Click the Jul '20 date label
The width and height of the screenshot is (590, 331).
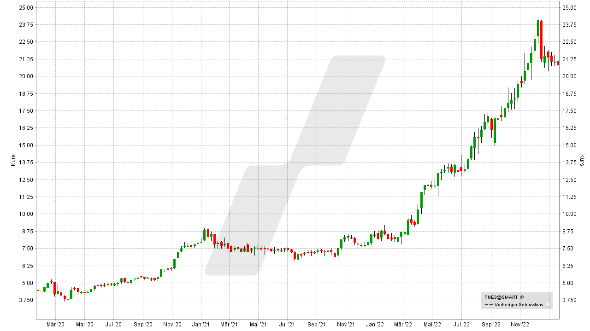coord(113,325)
